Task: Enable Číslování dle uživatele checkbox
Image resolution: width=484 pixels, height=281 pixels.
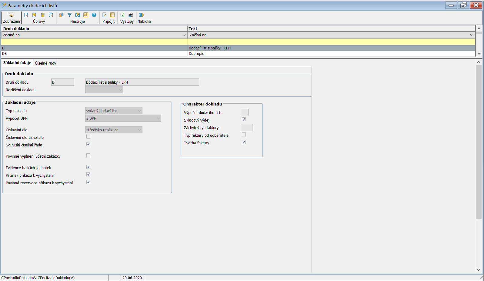Action: 88,137
